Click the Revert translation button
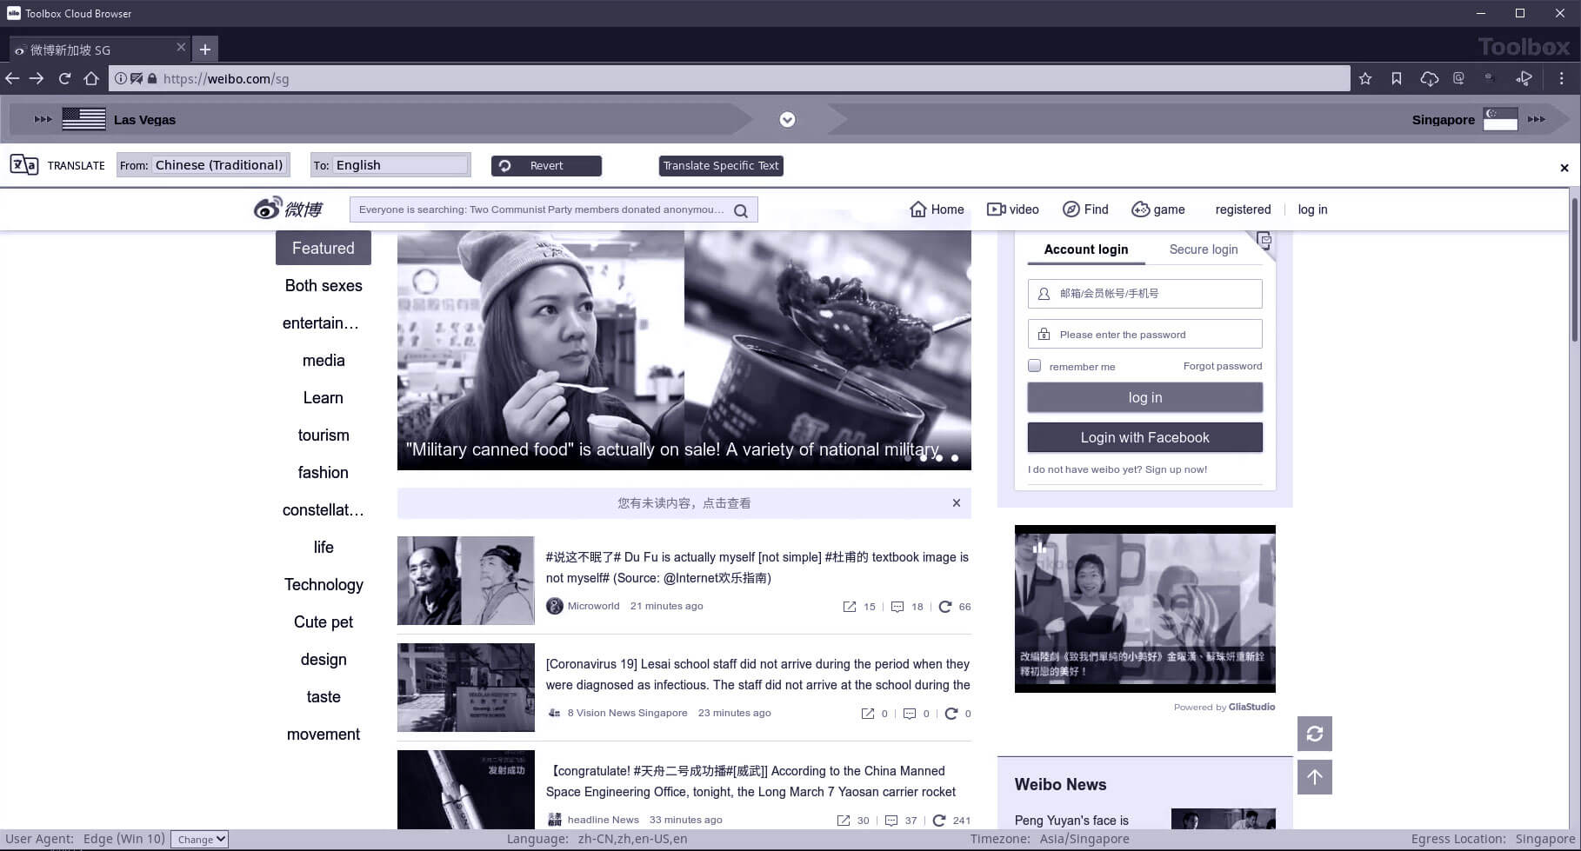Viewport: 1581px width, 851px height. (x=546, y=166)
